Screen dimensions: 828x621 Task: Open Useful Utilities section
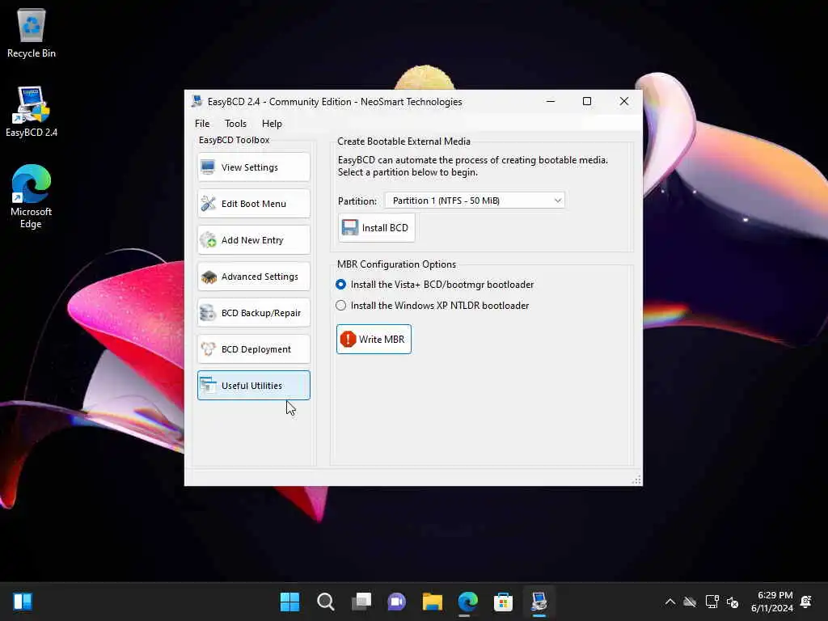click(x=253, y=386)
